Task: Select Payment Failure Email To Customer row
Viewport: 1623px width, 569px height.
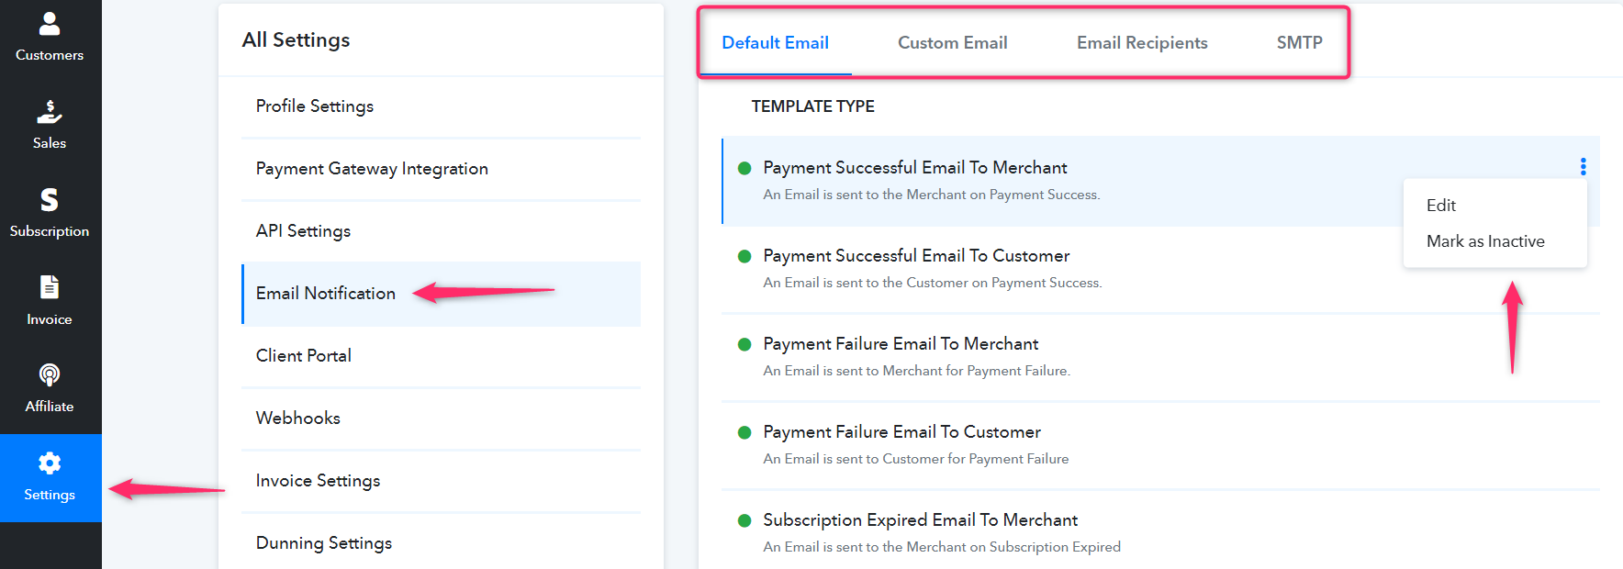Action: [x=1160, y=445]
